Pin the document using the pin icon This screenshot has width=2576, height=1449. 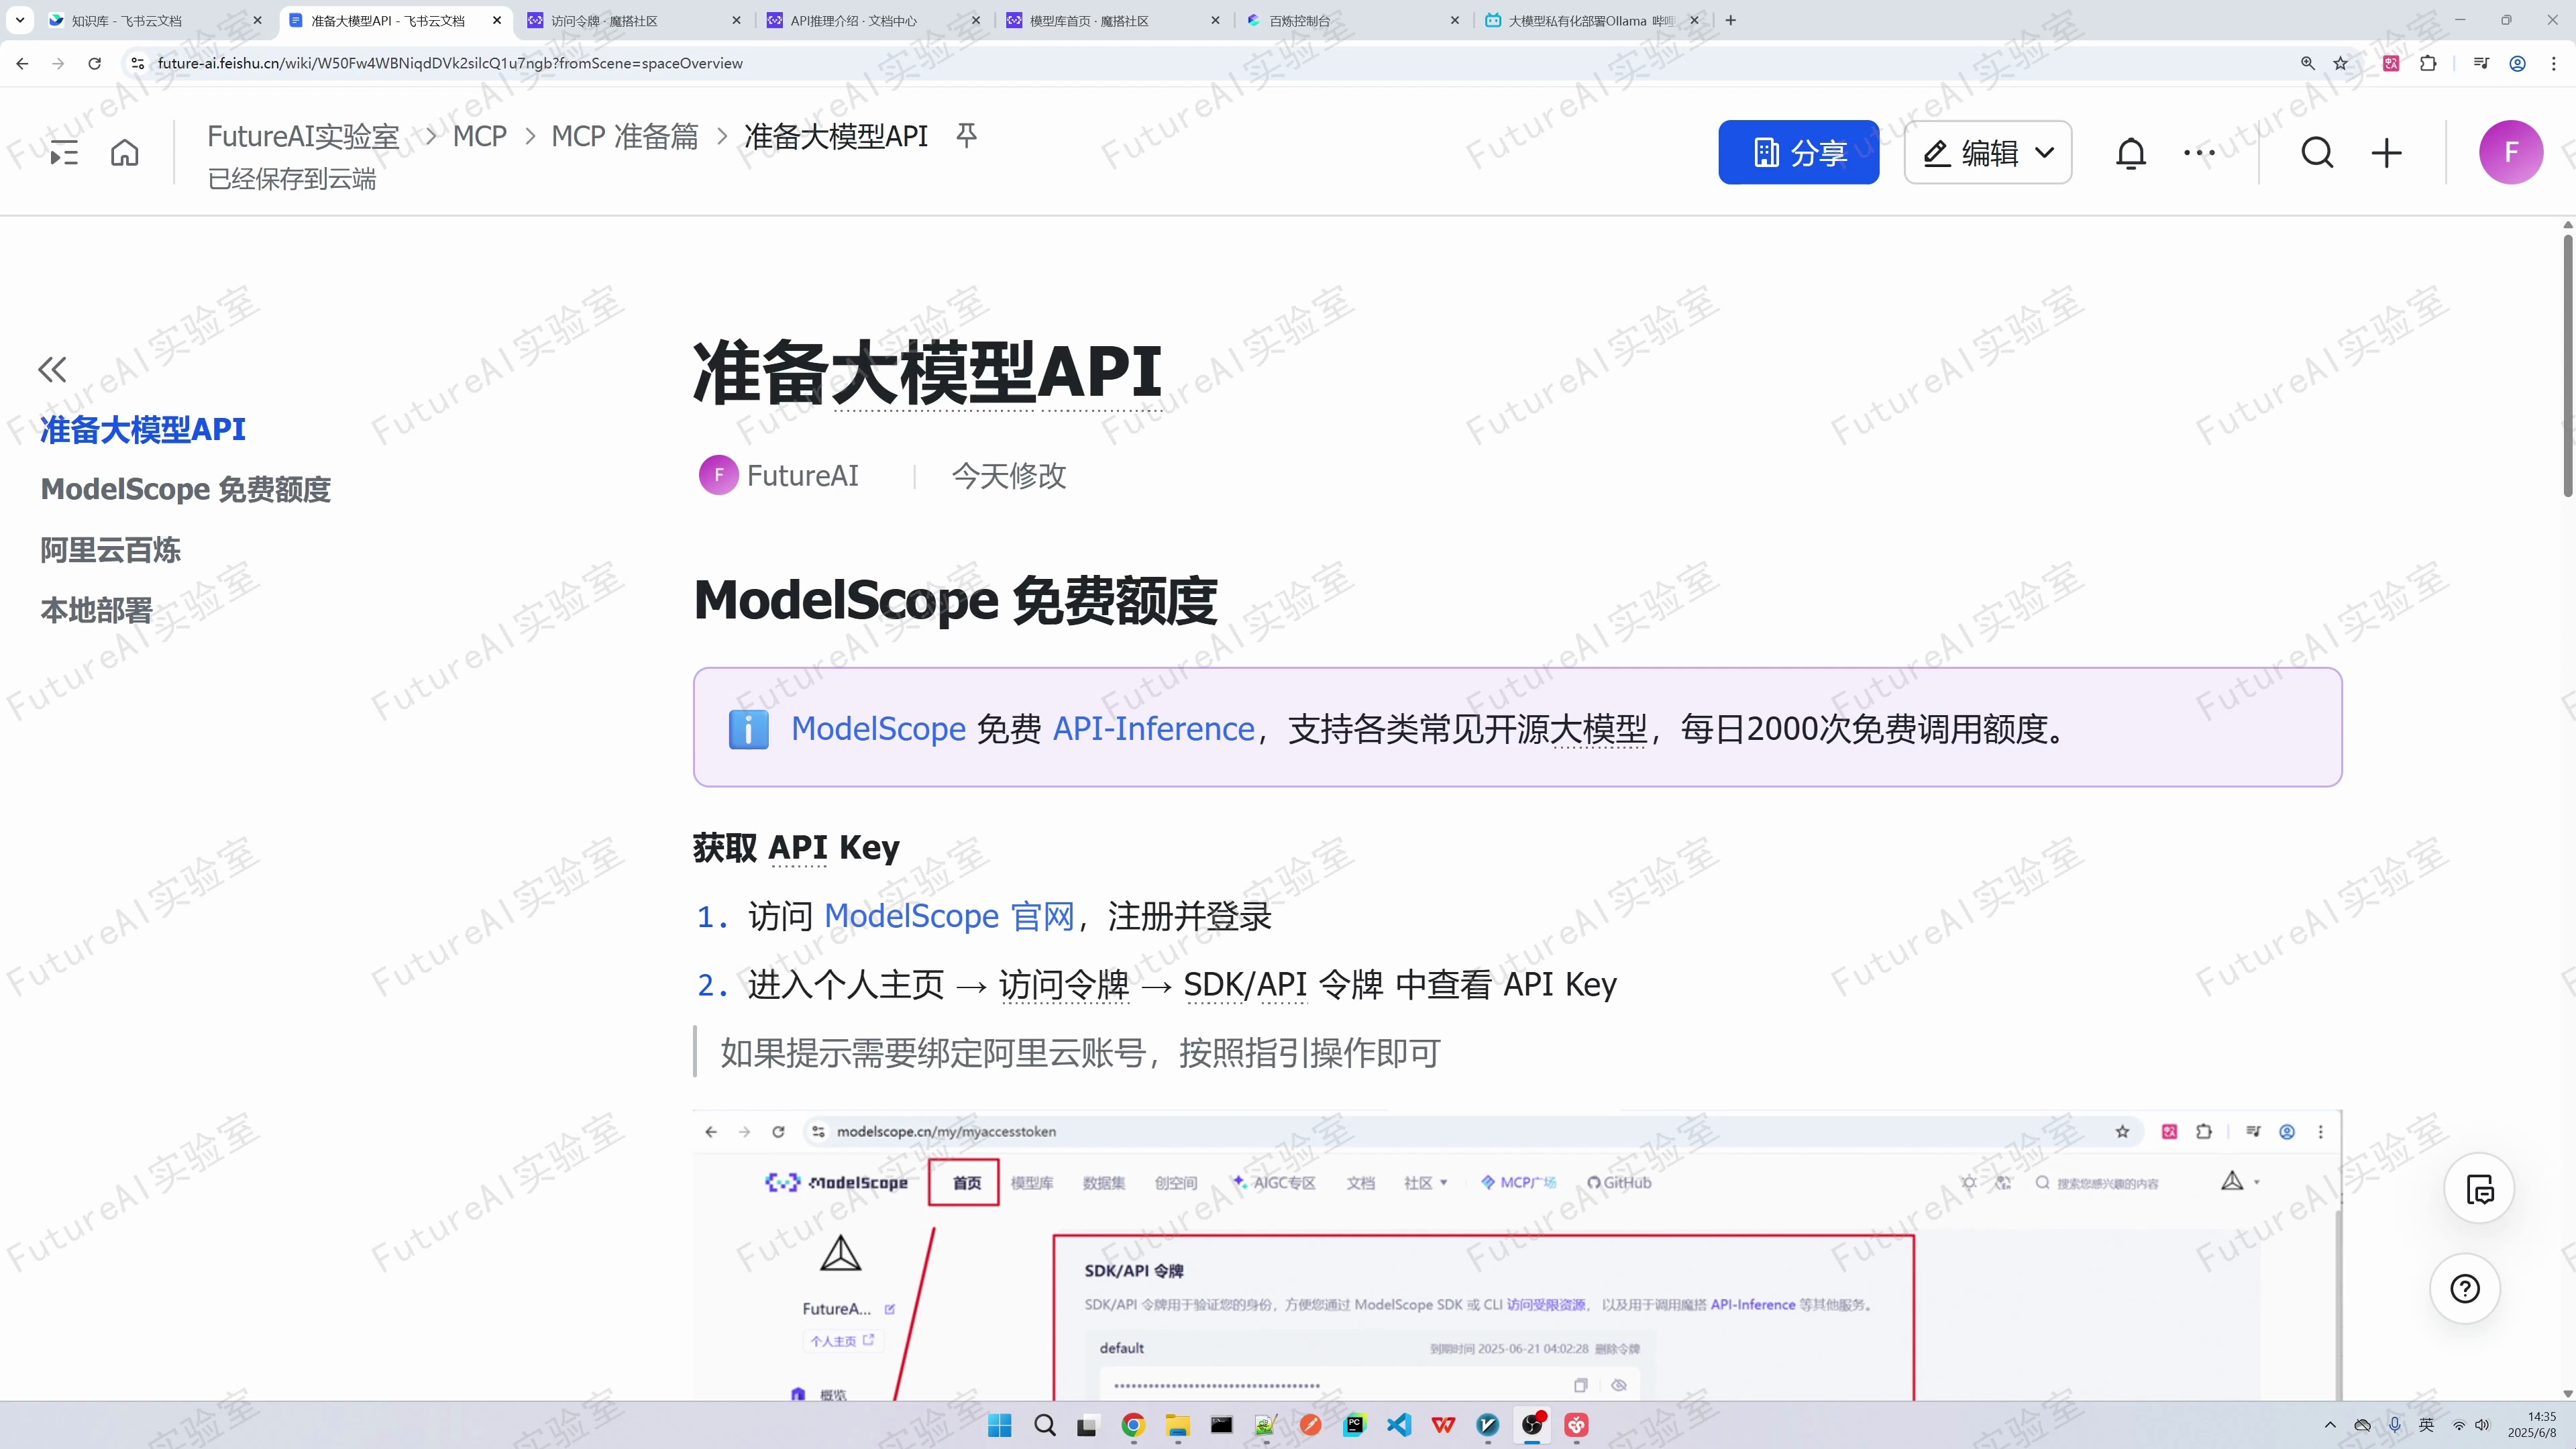(966, 135)
